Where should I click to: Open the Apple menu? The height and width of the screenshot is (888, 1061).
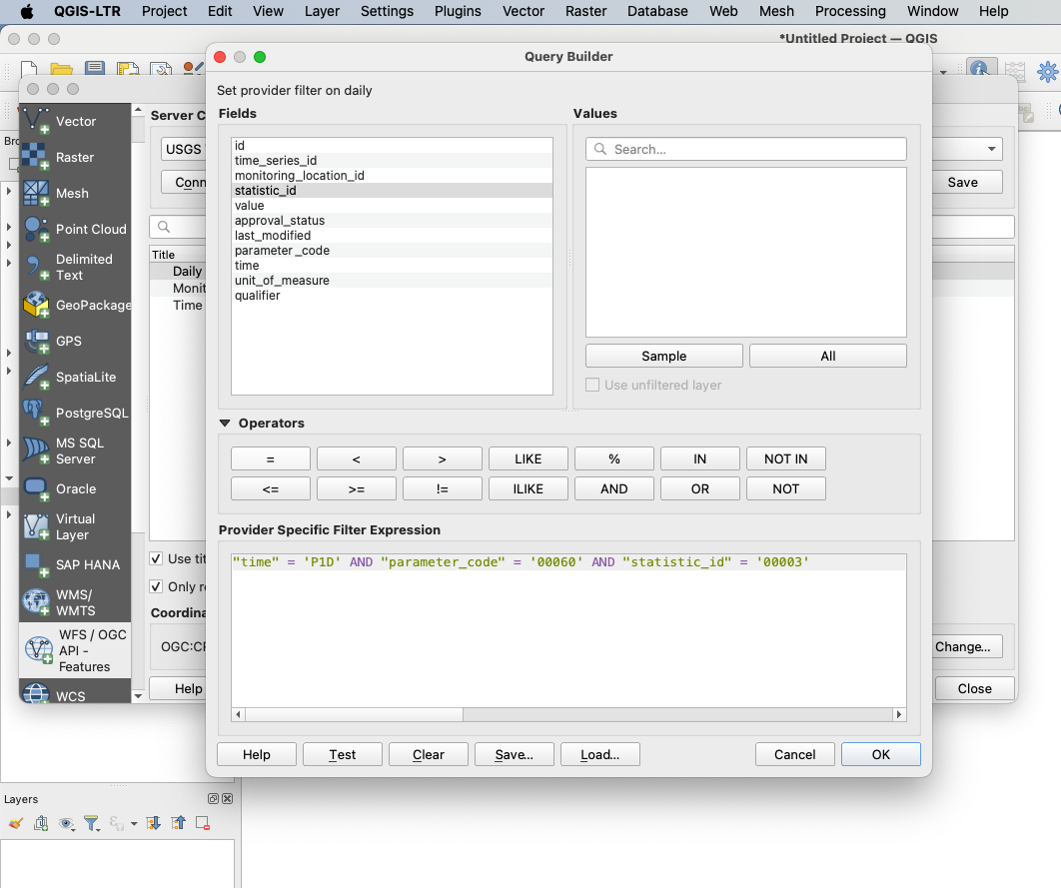click(x=27, y=12)
